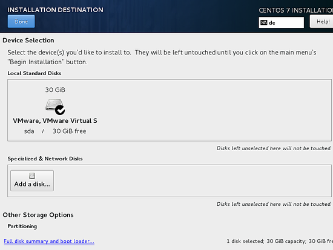Viewport: 333px width, 250px height.
Task: Click the Specialized & Network Disks label
Action: pyautogui.click(x=45, y=159)
